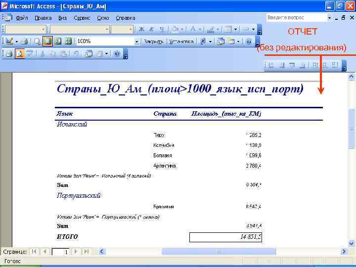
Task: Click the OfficeLinks Word export icon
Action: 203,42
